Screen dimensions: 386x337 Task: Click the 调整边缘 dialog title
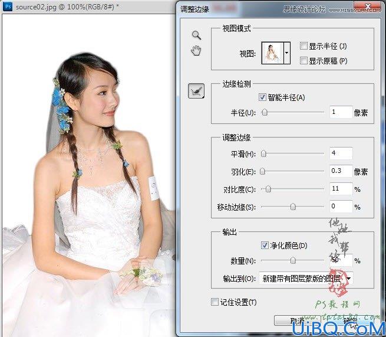[194, 9]
